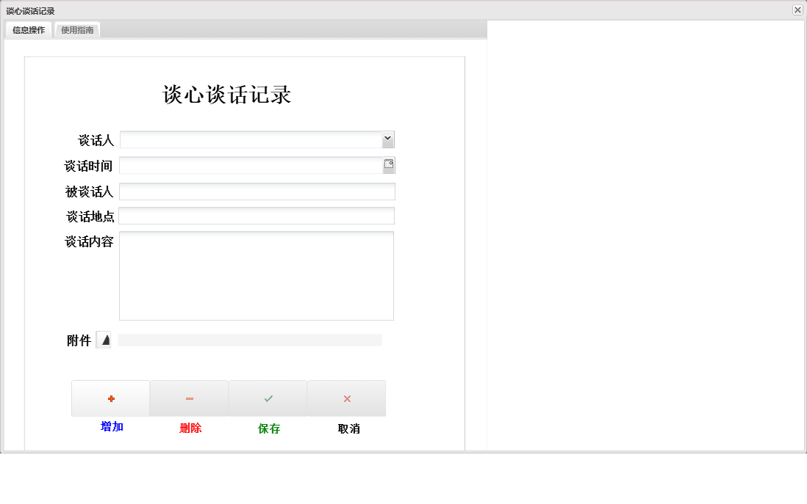Click the red X icon to cancel

coord(346,398)
